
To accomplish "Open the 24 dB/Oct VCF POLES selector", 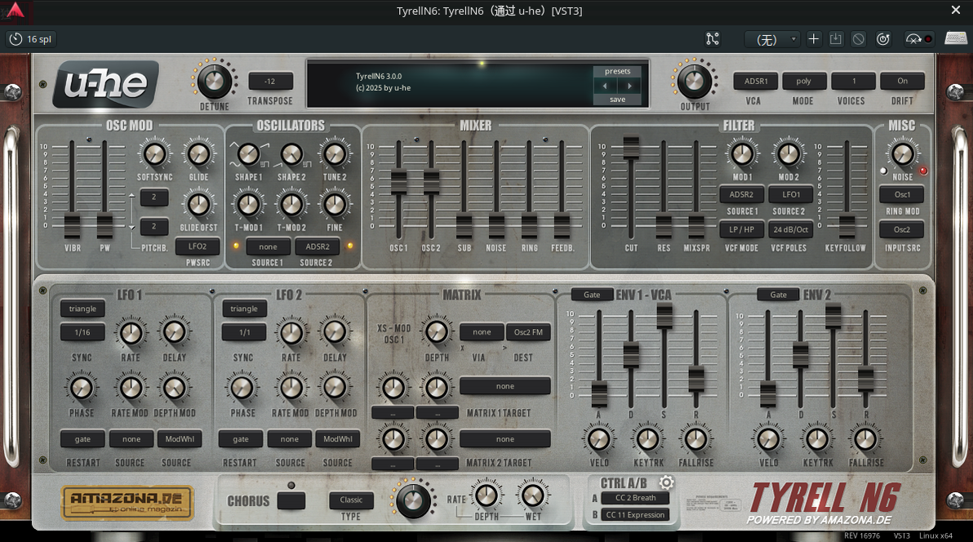I will (x=790, y=229).
